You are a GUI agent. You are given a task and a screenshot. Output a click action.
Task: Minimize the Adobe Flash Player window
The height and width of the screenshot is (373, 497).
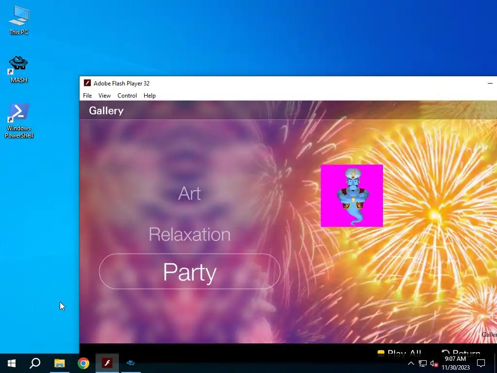pos(490,83)
